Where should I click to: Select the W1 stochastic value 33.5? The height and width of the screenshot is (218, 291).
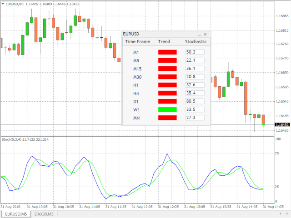click(x=195, y=109)
